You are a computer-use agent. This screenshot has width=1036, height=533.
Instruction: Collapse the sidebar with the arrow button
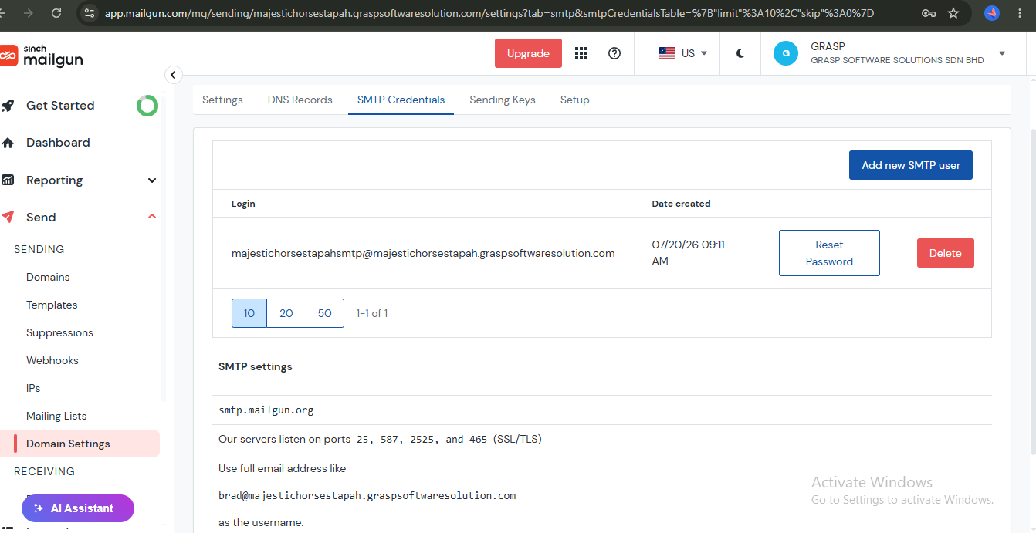click(173, 75)
